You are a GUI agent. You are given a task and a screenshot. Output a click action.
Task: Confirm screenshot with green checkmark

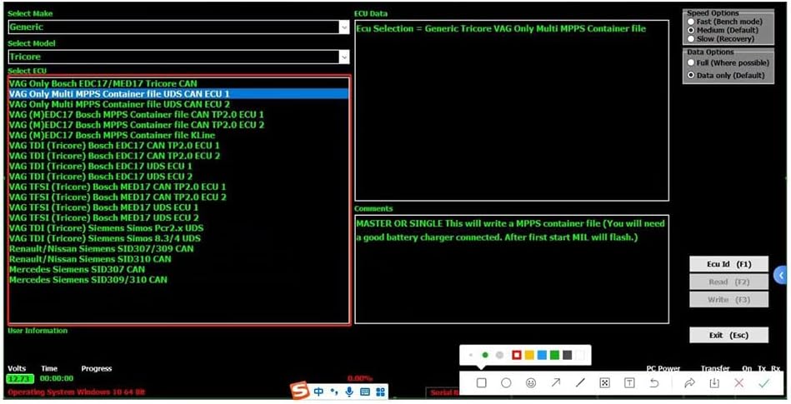764,383
